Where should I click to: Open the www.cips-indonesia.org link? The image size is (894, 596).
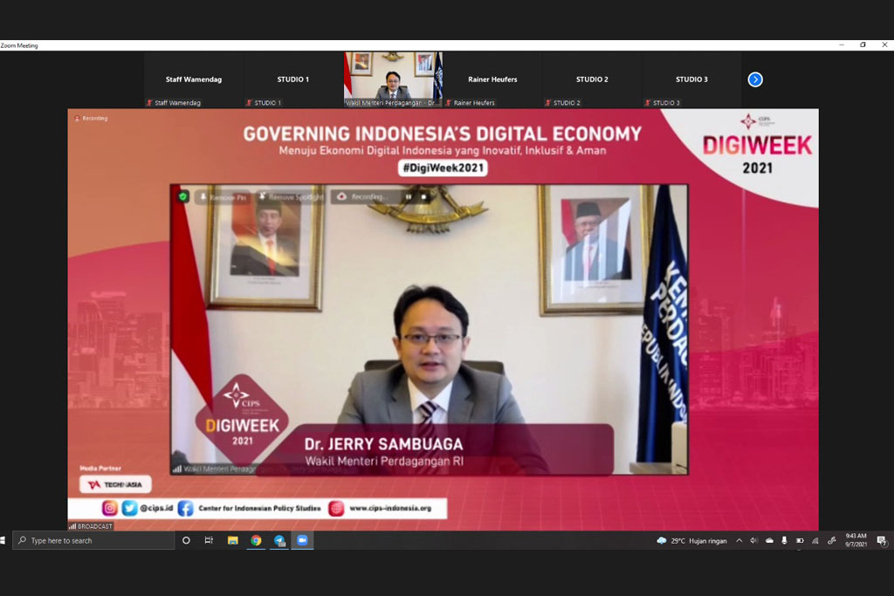(390, 508)
